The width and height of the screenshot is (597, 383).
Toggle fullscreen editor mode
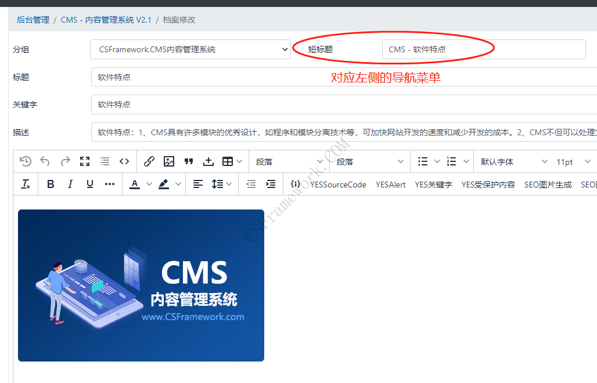coord(85,161)
